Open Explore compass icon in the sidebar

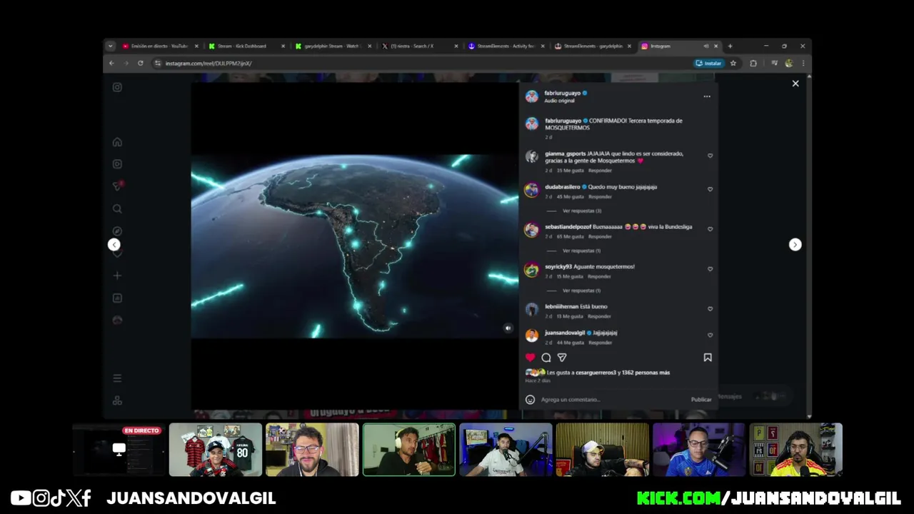(x=117, y=231)
